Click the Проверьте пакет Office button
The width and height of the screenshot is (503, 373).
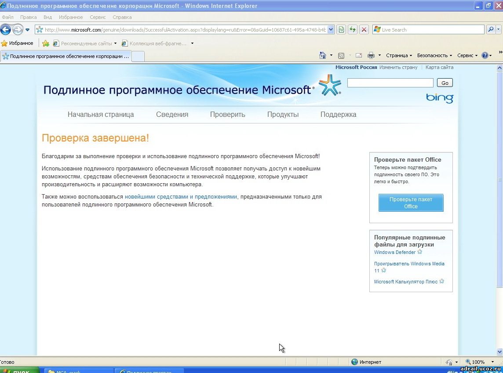[x=411, y=203]
